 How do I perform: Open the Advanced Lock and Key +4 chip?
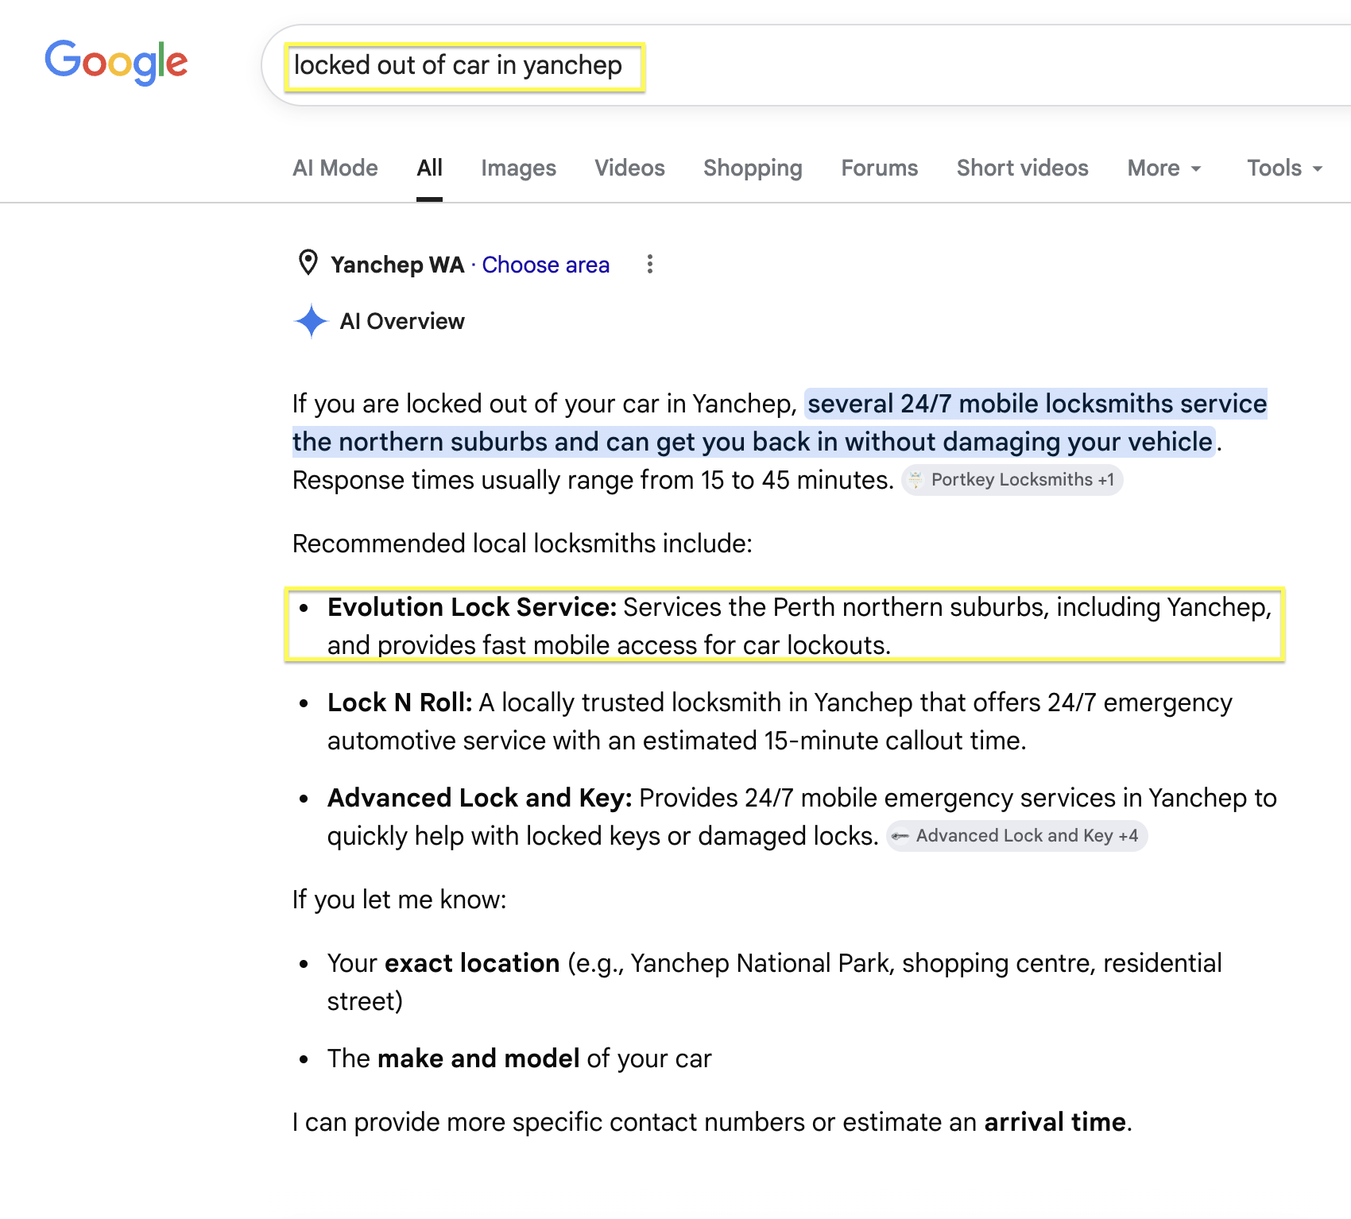coord(1017,836)
